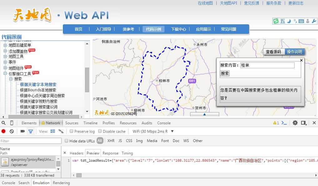Filter requests by Img
The image size is (318, 186).
tap(139, 141)
